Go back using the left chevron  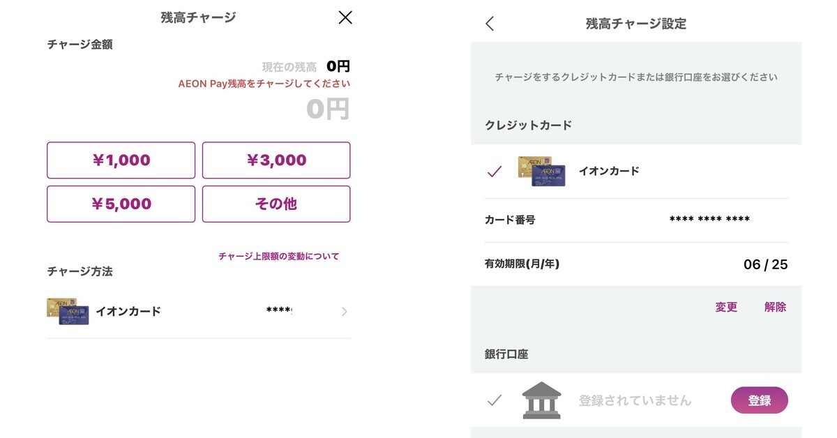click(x=490, y=24)
